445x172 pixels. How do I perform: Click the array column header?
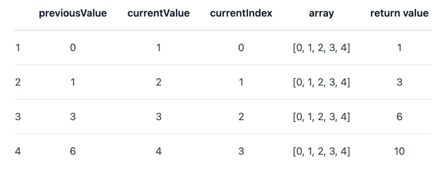[x=321, y=13]
